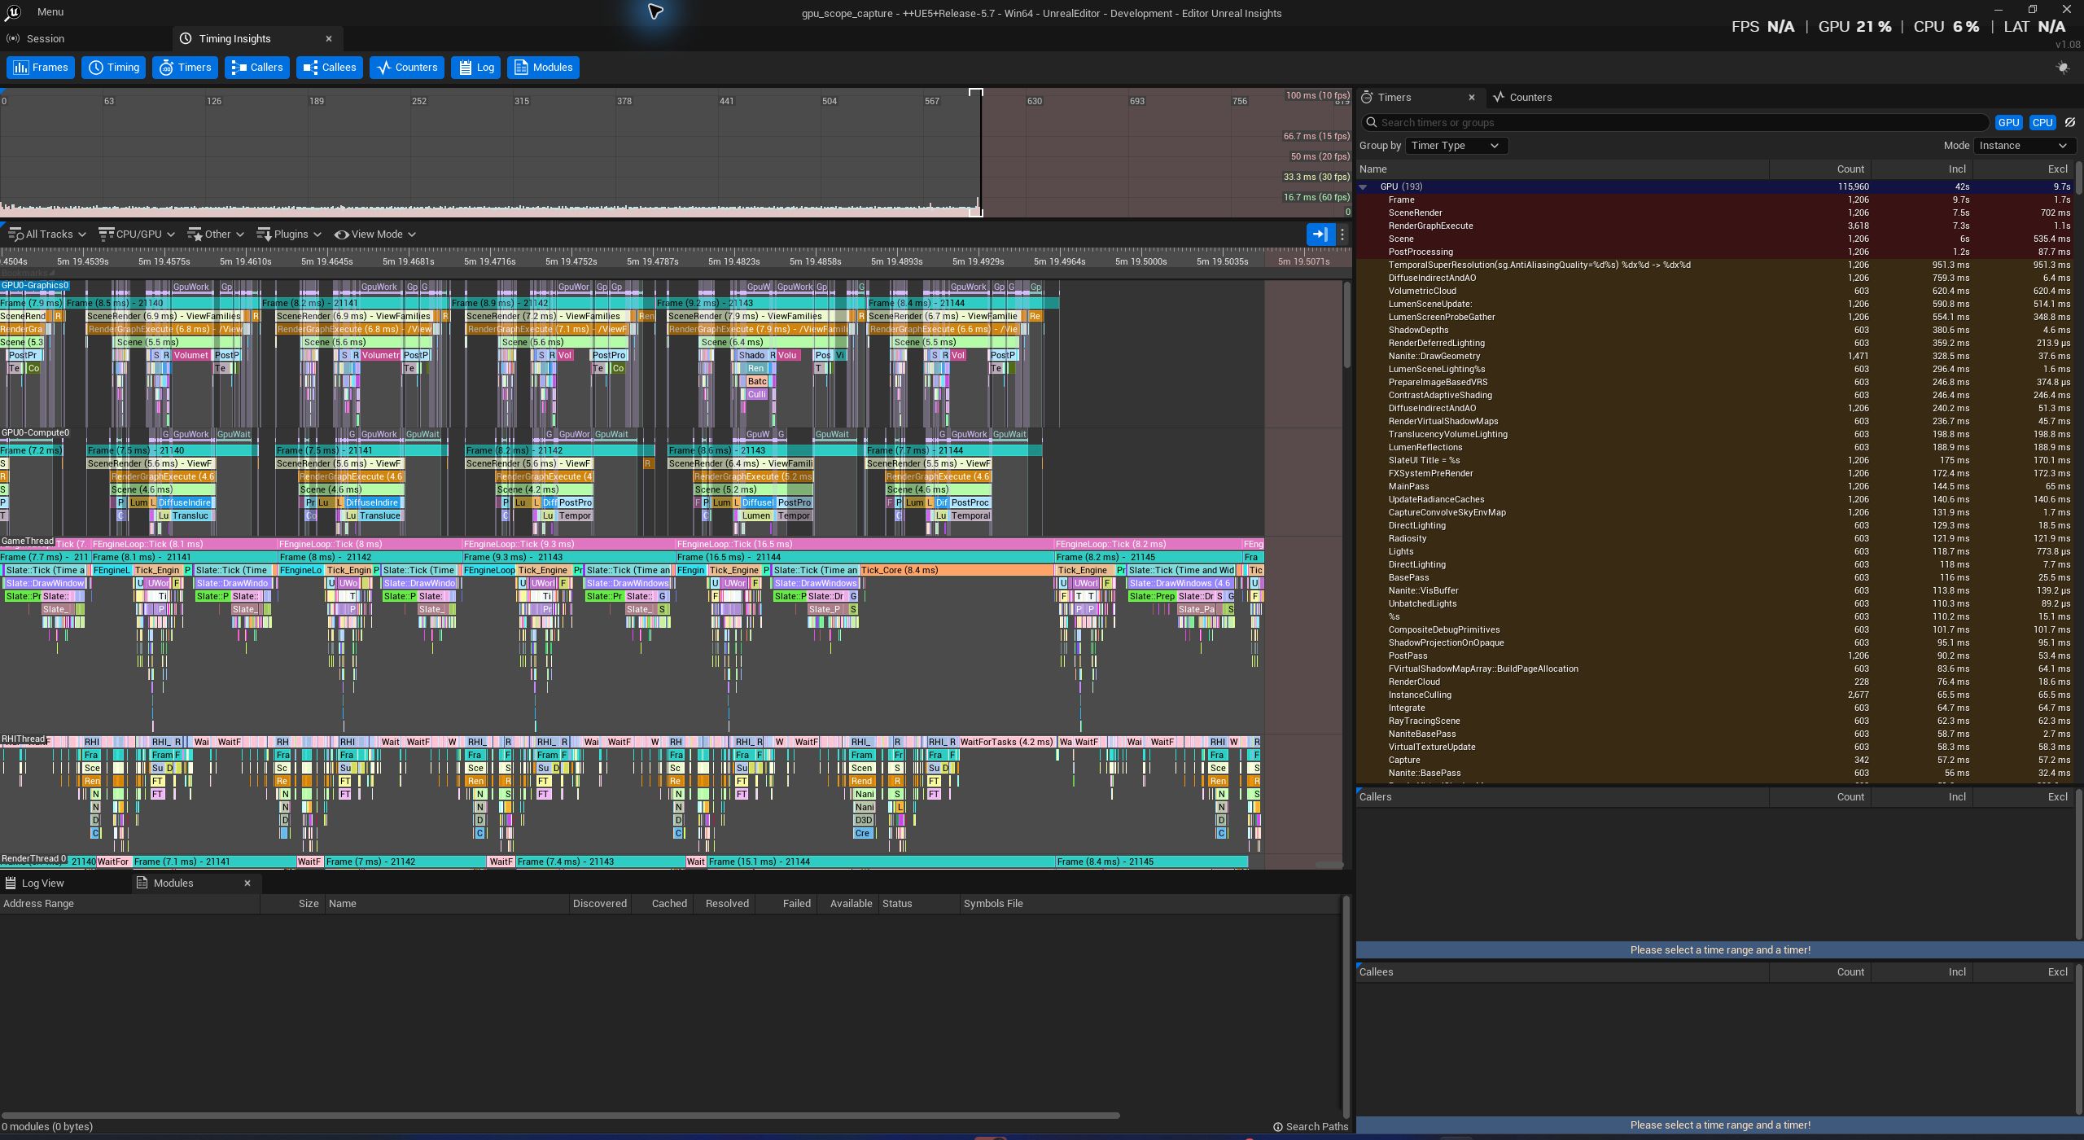The width and height of the screenshot is (2084, 1140).
Task: Open the Mode Instance combo box
Action: click(x=2024, y=145)
